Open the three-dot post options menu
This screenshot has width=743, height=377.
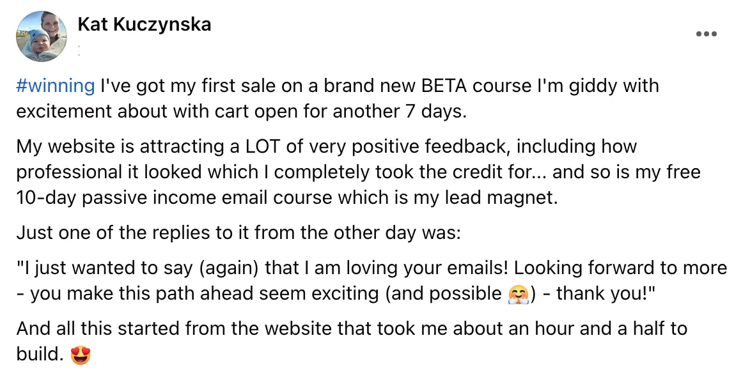pyautogui.click(x=706, y=34)
